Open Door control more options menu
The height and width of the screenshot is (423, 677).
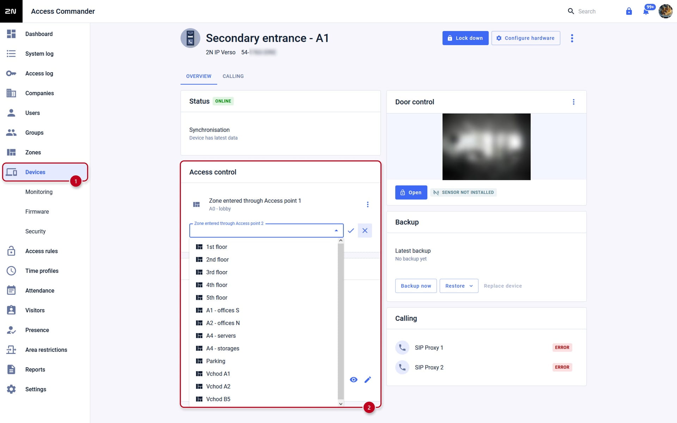point(574,102)
